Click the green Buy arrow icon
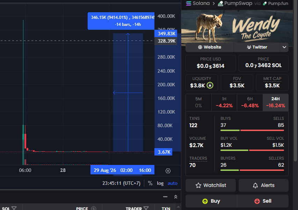The image size is (298, 210). click(205, 201)
